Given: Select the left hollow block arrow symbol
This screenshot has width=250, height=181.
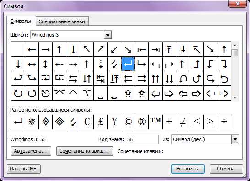Looking at the screenshot, I should 156,93.
